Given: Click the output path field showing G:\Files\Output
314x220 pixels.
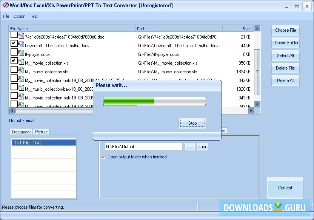Looking at the screenshot, I should 143,147.
